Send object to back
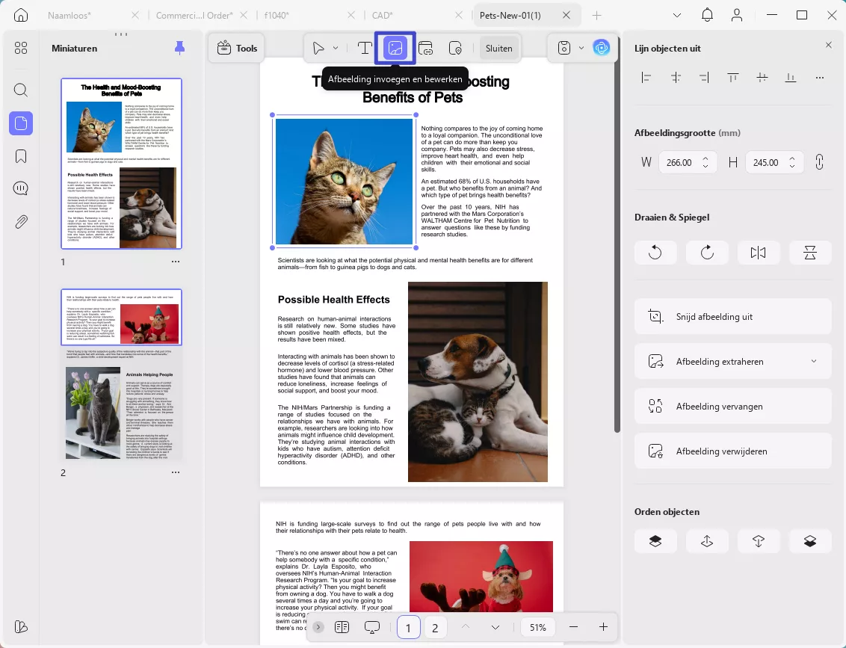The height and width of the screenshot is (648, 846). pyautogui.click(x=810, y=541)
